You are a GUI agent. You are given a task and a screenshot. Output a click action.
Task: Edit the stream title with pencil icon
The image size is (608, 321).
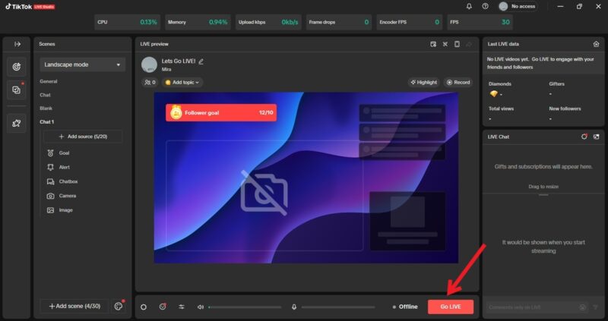click(201, 61)
